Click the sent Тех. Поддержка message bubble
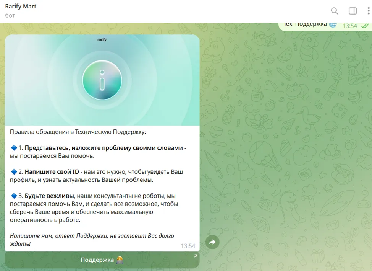Image resolution: width=372 pixels, height=271 pixels. click(325, 26)
